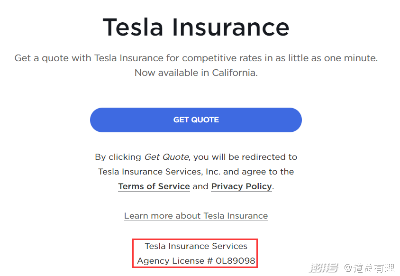Click the word 'redirected' in the disclaimer
This screenshot has height=276, width=400.
pyautogui.click(x=255, y=157)
